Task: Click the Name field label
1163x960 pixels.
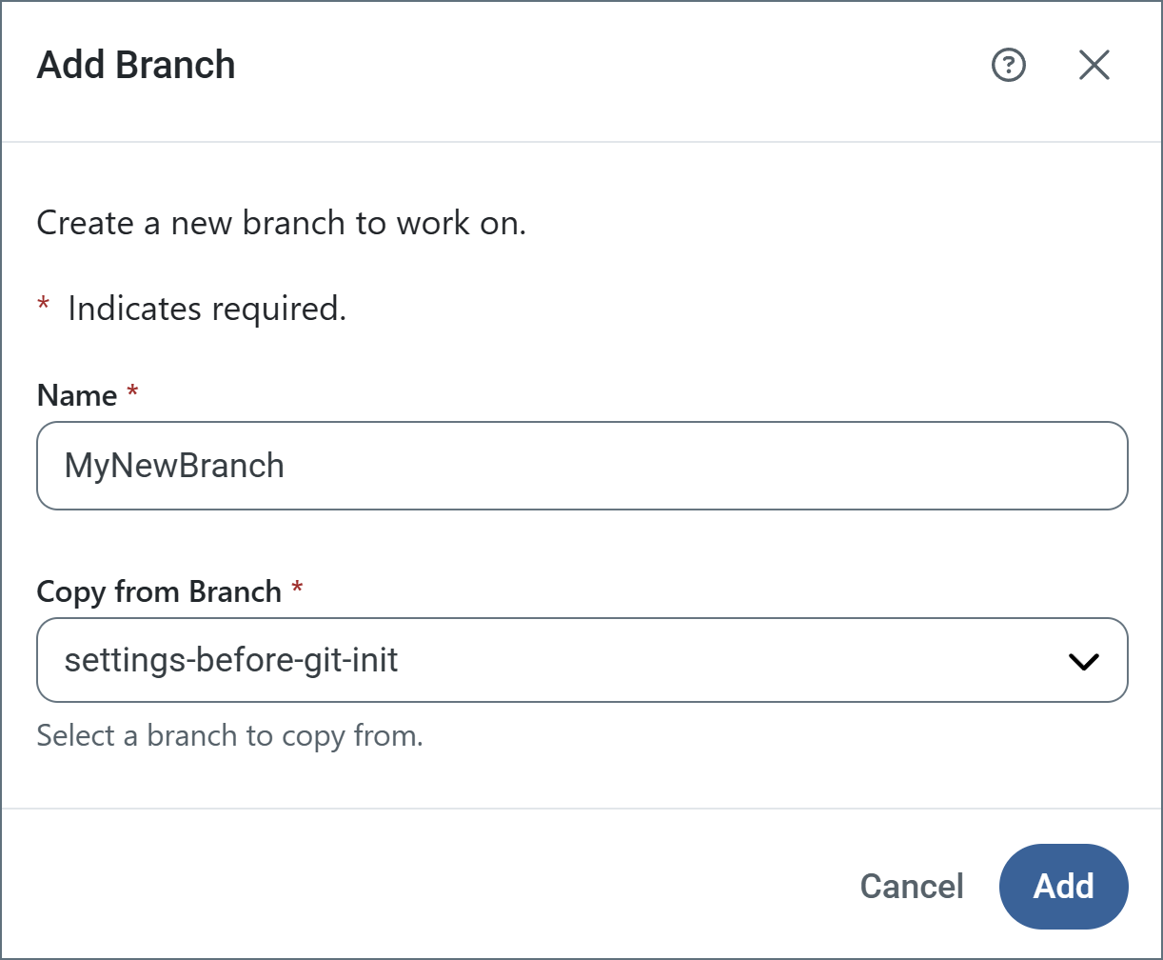Action: click(x=76, y=395)
